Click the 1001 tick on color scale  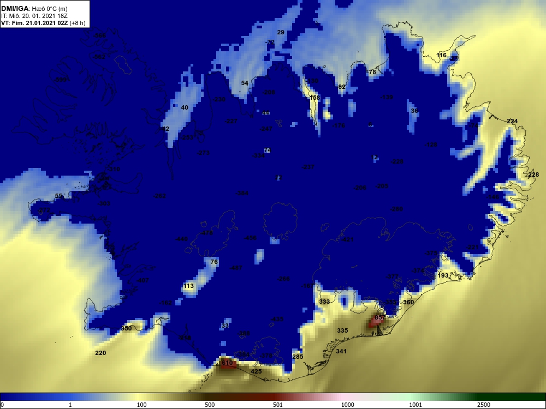pos(416,405)
